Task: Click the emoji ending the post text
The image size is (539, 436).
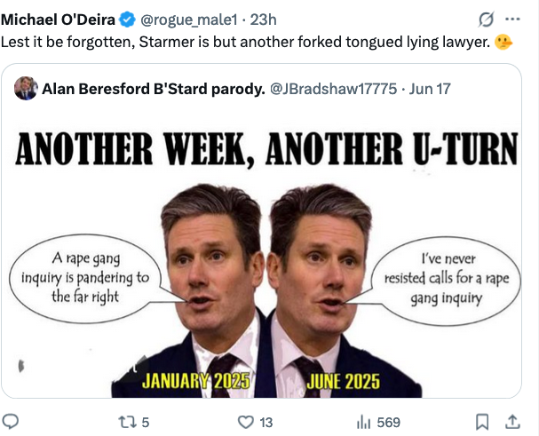Action: tap(503, 42)
